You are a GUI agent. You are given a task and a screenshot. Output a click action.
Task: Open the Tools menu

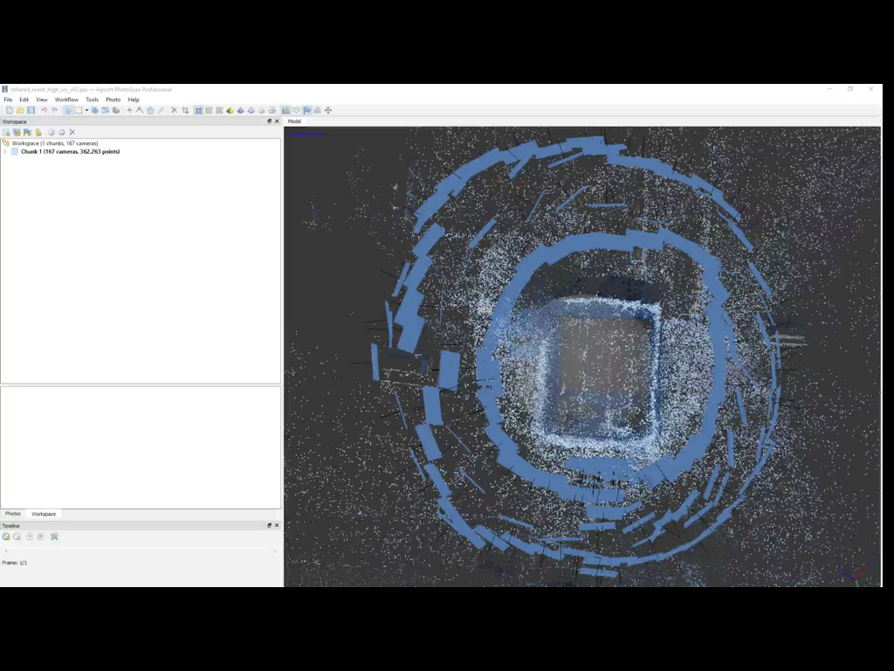pyautogui.click(x=92, y=100)
